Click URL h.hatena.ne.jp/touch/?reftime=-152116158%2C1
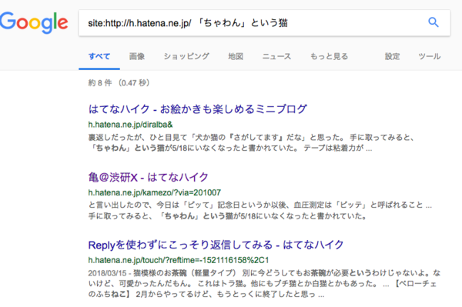 [x=179, y=261]
